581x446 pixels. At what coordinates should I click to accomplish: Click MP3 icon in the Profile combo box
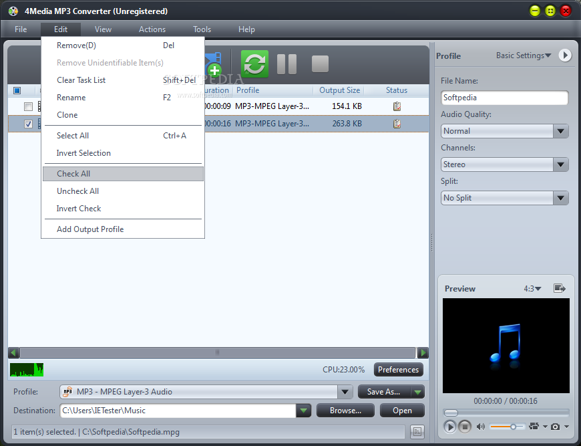[68, 391]
